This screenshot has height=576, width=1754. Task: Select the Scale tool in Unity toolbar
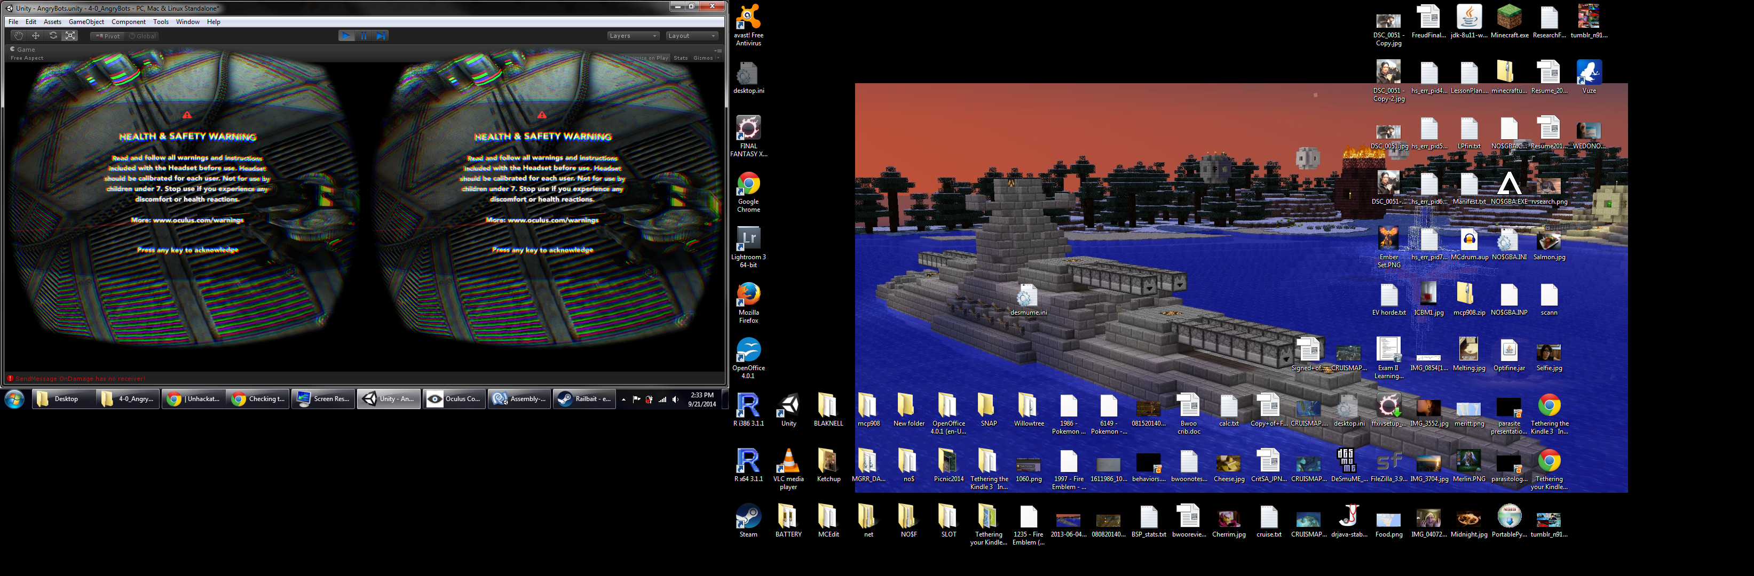(x=70, y=36)
